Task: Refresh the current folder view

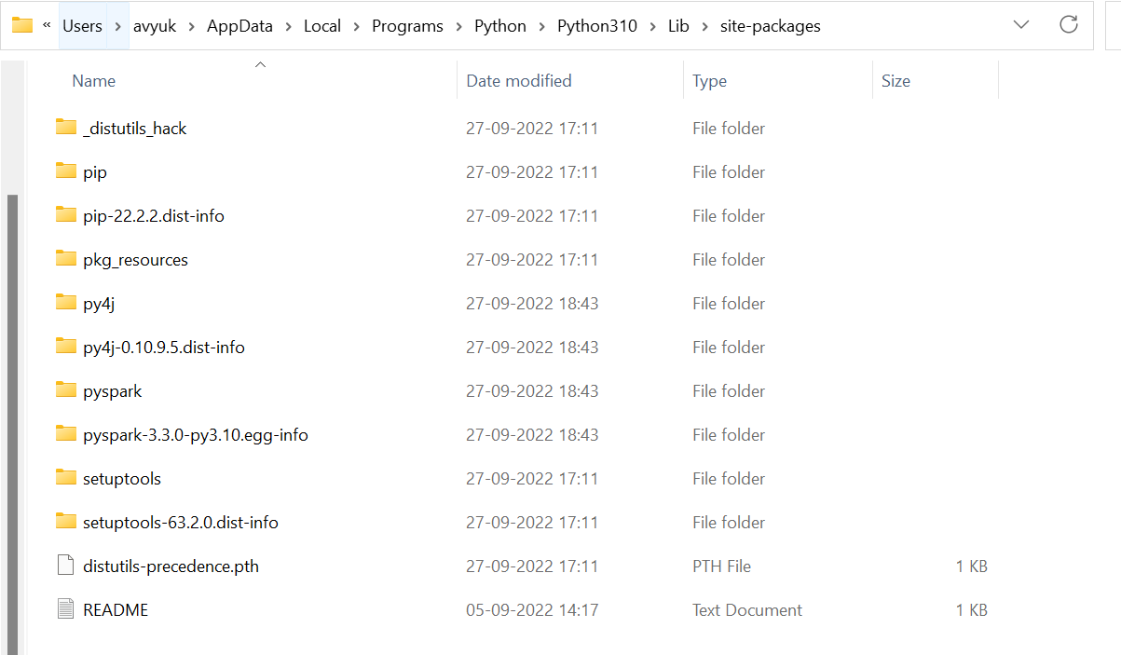Action: tap(1069, 25)
